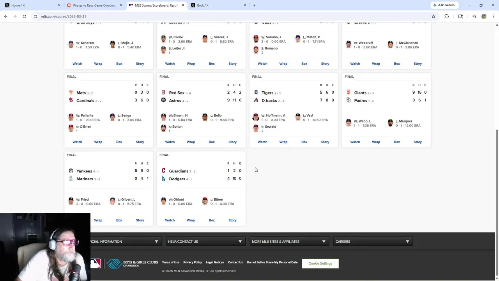Click the Yankees team logo
The image size is (499, 281).
point(71,171)
